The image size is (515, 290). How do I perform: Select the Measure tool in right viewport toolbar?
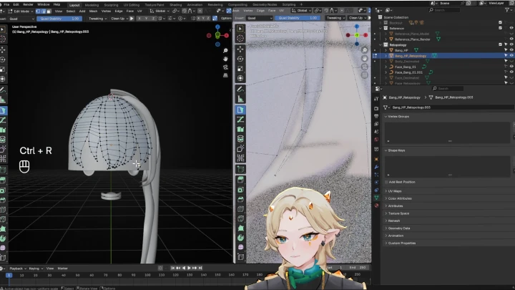coord(240,99)
